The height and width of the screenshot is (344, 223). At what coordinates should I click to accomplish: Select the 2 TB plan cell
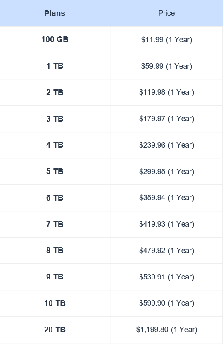pos(55,92)
